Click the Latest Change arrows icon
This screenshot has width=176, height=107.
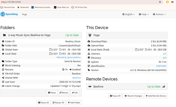[x=3, y=86]
